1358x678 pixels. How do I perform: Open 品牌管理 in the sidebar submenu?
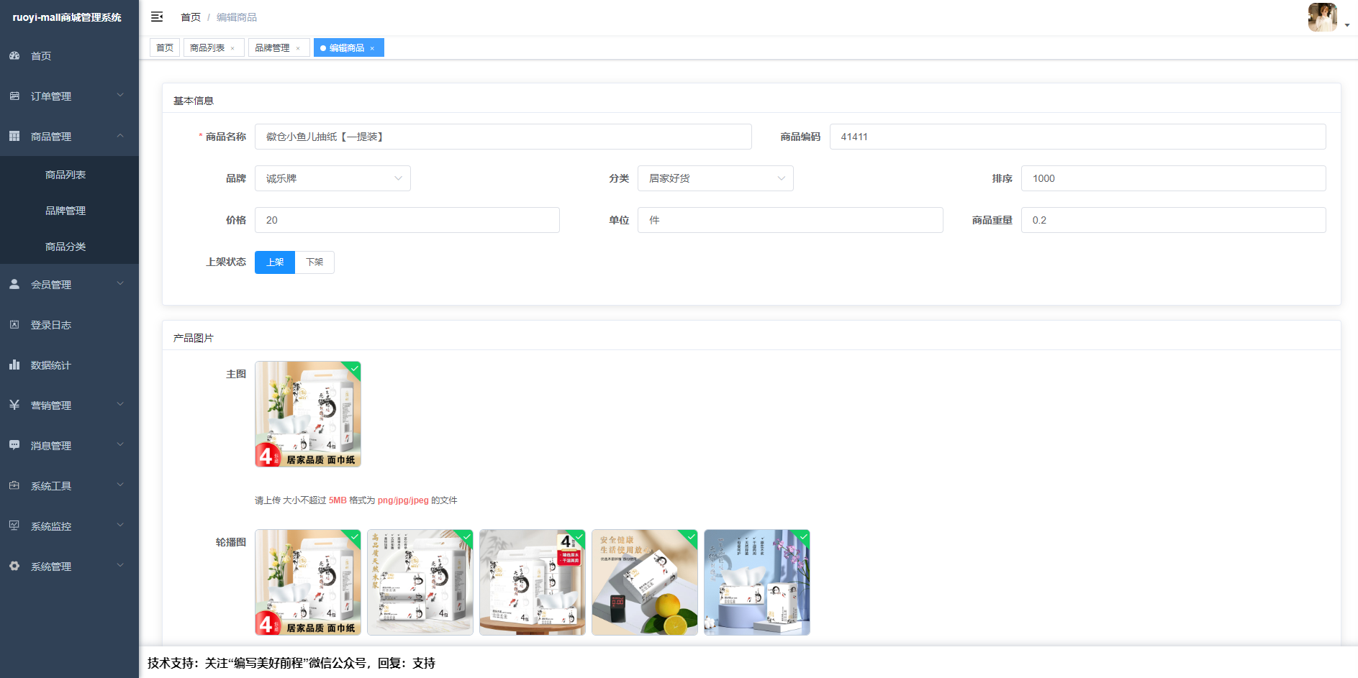65,210
